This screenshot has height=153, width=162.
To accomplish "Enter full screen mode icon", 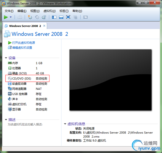I will [68, 17].
